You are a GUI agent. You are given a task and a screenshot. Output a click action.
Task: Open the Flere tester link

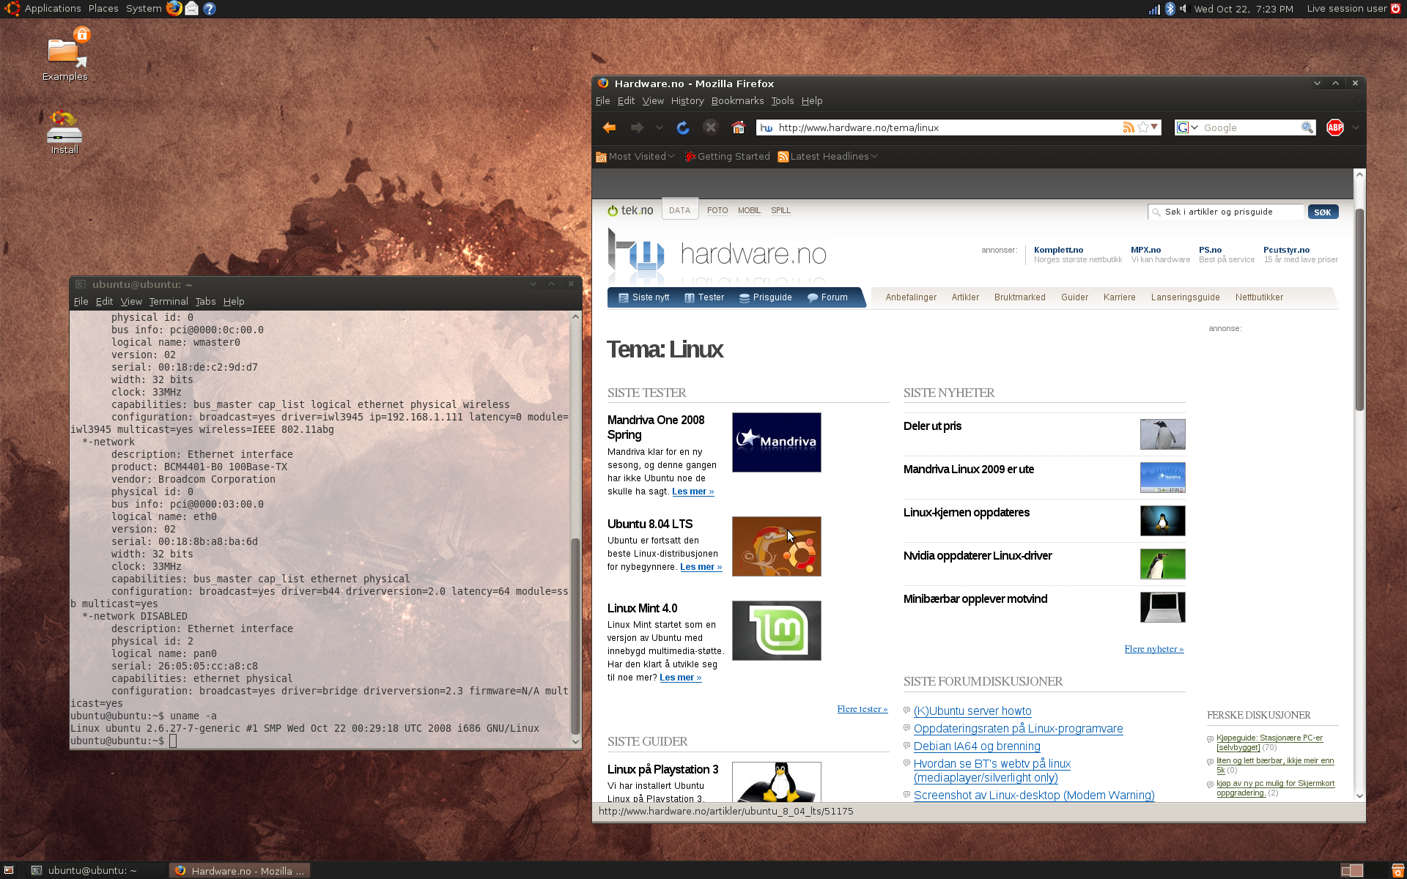click(863, 709)
